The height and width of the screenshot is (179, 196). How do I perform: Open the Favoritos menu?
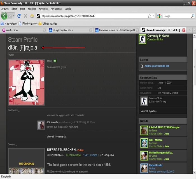tap(43, 9)
